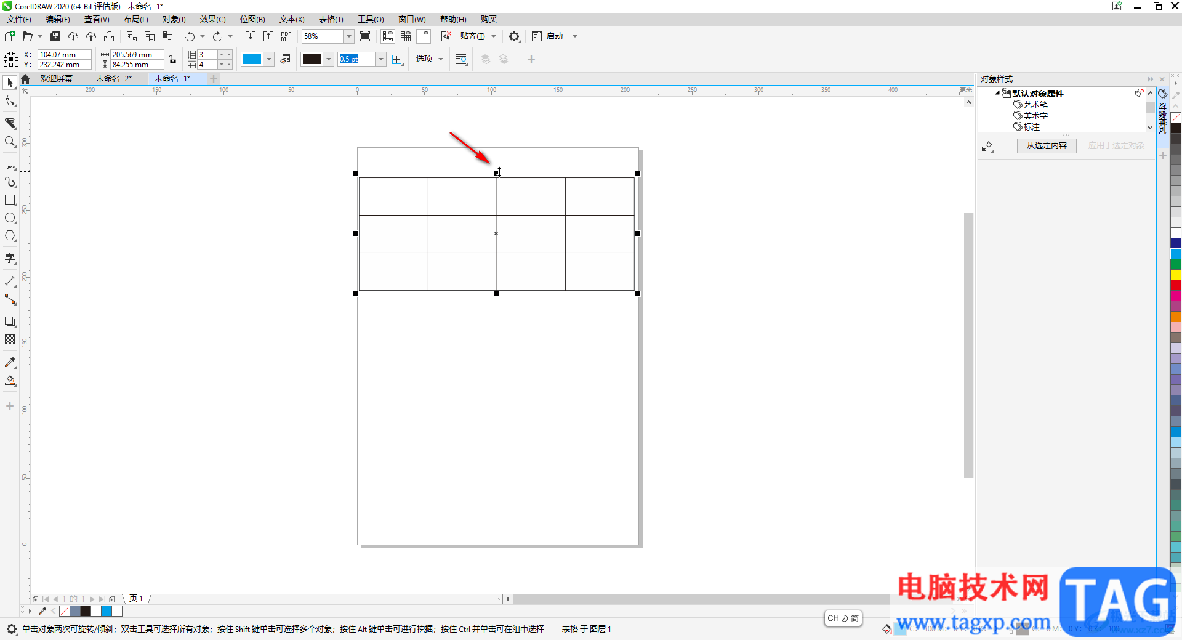Click the Cut icon in the toolbar
Viewport: 1182px width, 640px height.
click(x=131, y=36)
